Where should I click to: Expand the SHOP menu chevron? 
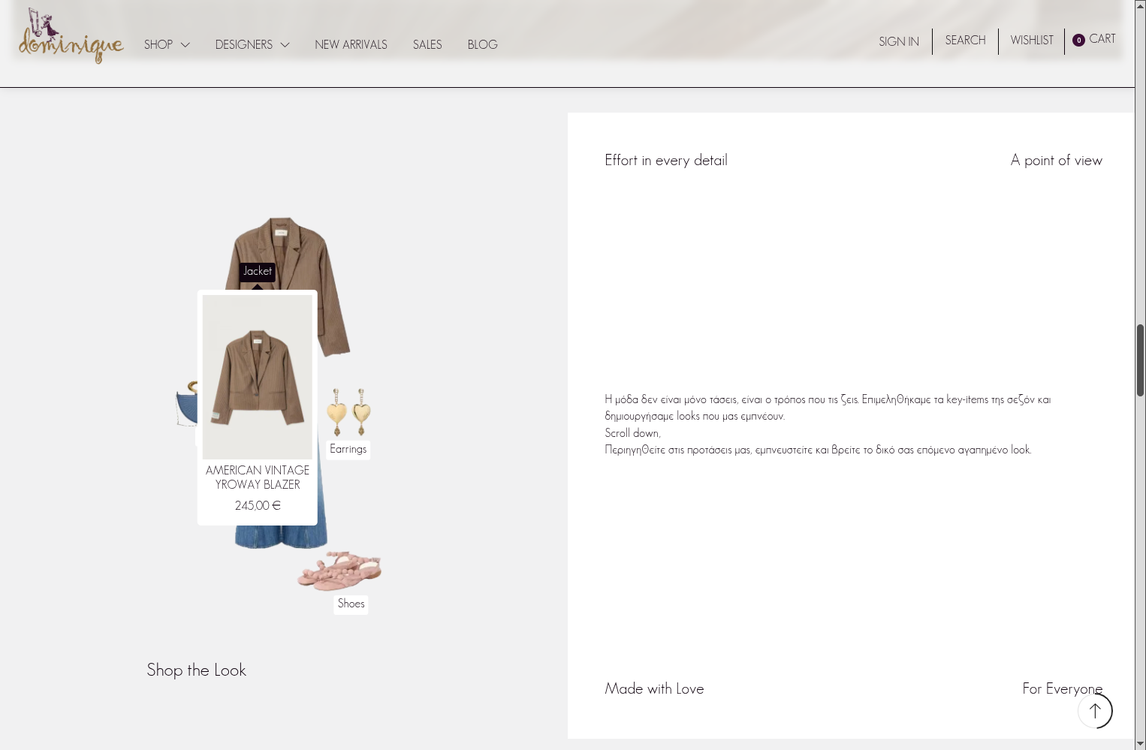(185, 45)
